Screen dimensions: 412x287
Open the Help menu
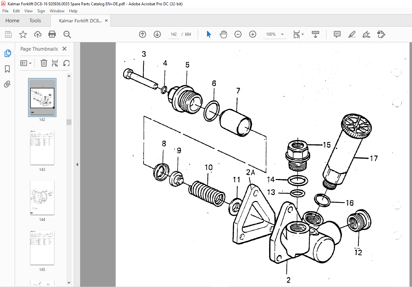(73, 11)
